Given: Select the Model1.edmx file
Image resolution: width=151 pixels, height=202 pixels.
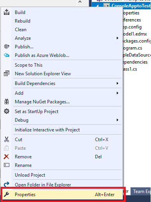Looking at the screenshot, I should (135, 34).
